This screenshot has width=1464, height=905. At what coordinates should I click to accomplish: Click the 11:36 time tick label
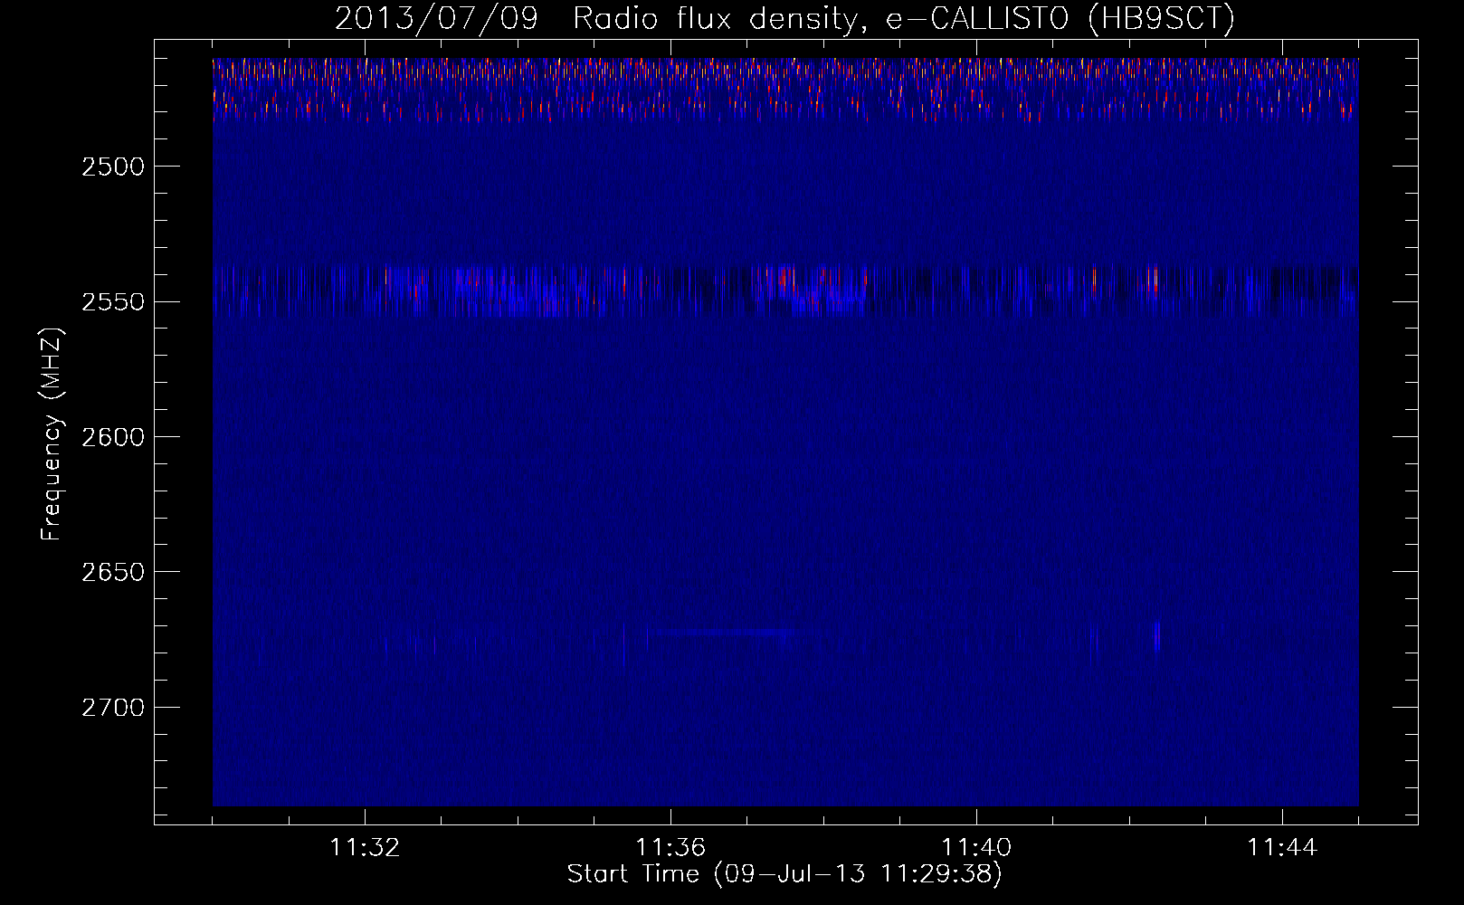pyautogui.click(x=670, y=848)
